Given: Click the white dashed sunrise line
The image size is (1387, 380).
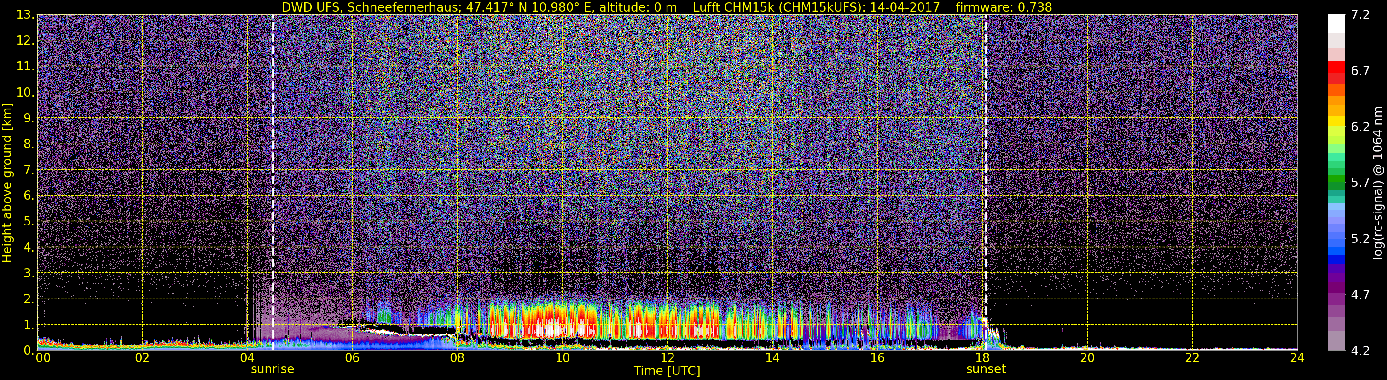Looking at the screenshot, I should point(273,182).
